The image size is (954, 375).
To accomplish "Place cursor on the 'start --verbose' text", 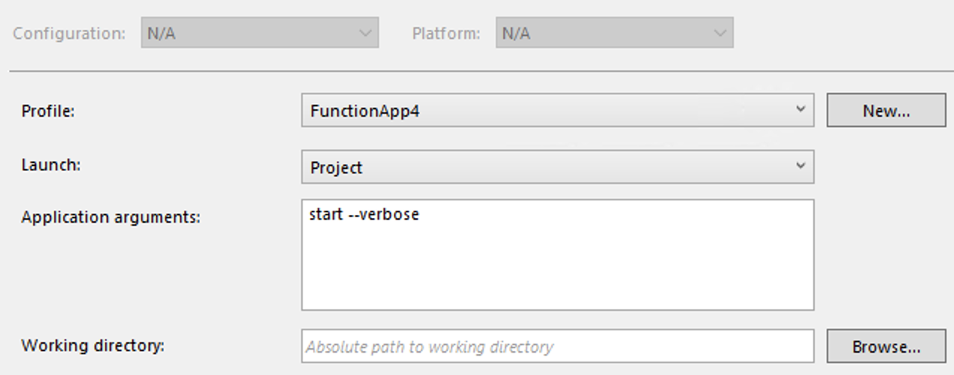I will [x=364, y=215].
